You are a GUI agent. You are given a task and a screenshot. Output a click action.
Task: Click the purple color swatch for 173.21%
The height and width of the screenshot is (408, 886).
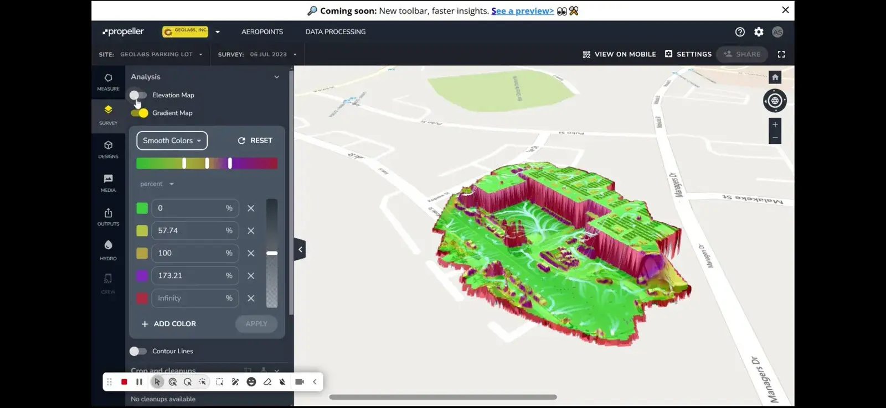[x=142, y=276]
